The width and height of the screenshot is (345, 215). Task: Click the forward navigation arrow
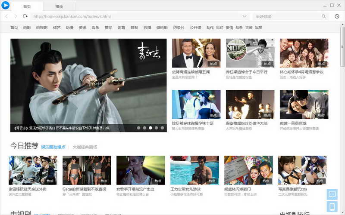[x=16, y=16]
